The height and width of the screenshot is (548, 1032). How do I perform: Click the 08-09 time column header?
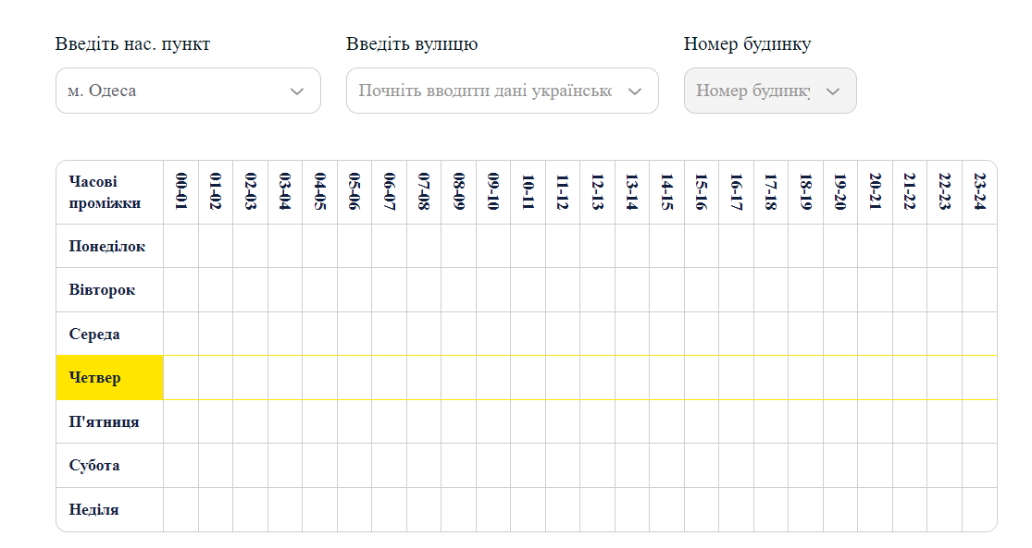[x=458, y=192]
